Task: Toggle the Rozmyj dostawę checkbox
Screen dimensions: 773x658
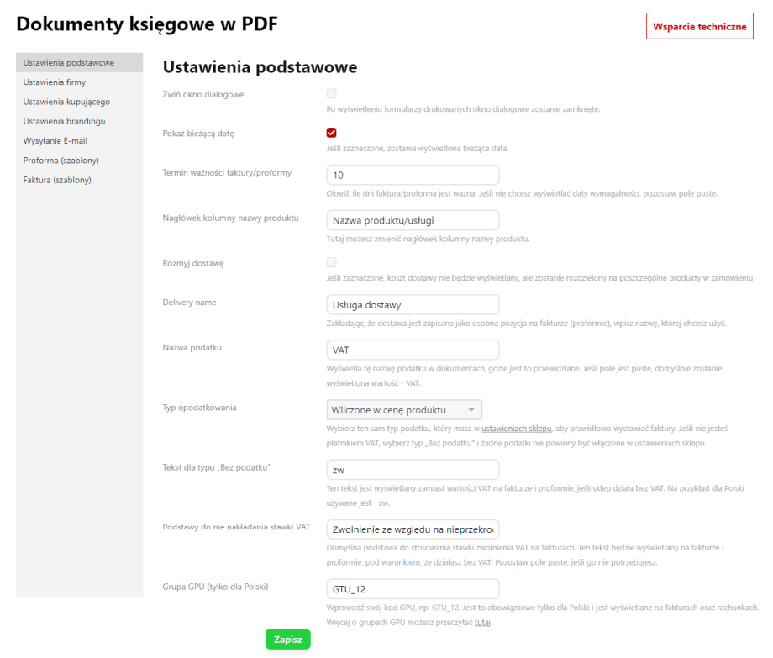Action: pyautogui.click(x=331, y=262)
